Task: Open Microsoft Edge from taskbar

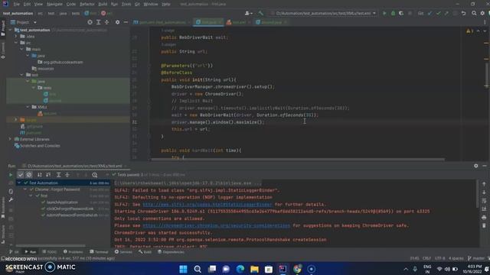Action: coord(240,269)
